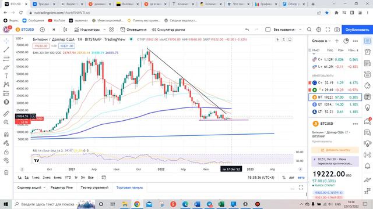Open the Тестер стратегий tab
The height and width of the screenshot is (209, 373).
[94, 188]
